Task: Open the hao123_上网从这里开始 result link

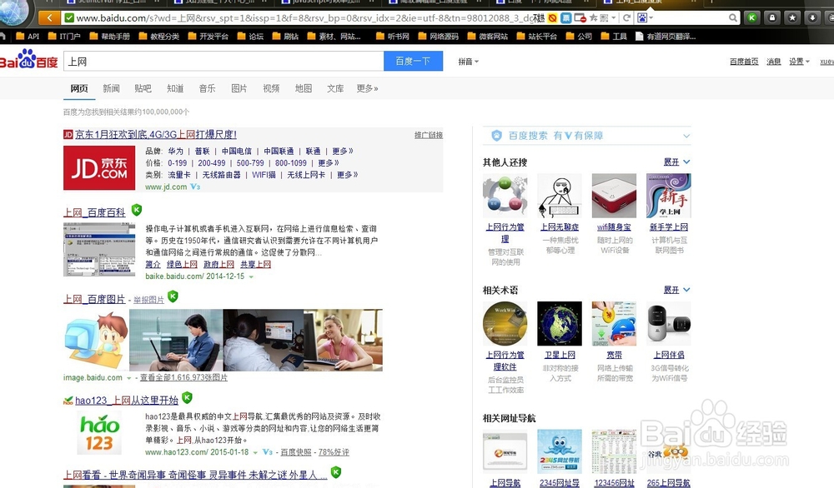Action: click(127, 401)
